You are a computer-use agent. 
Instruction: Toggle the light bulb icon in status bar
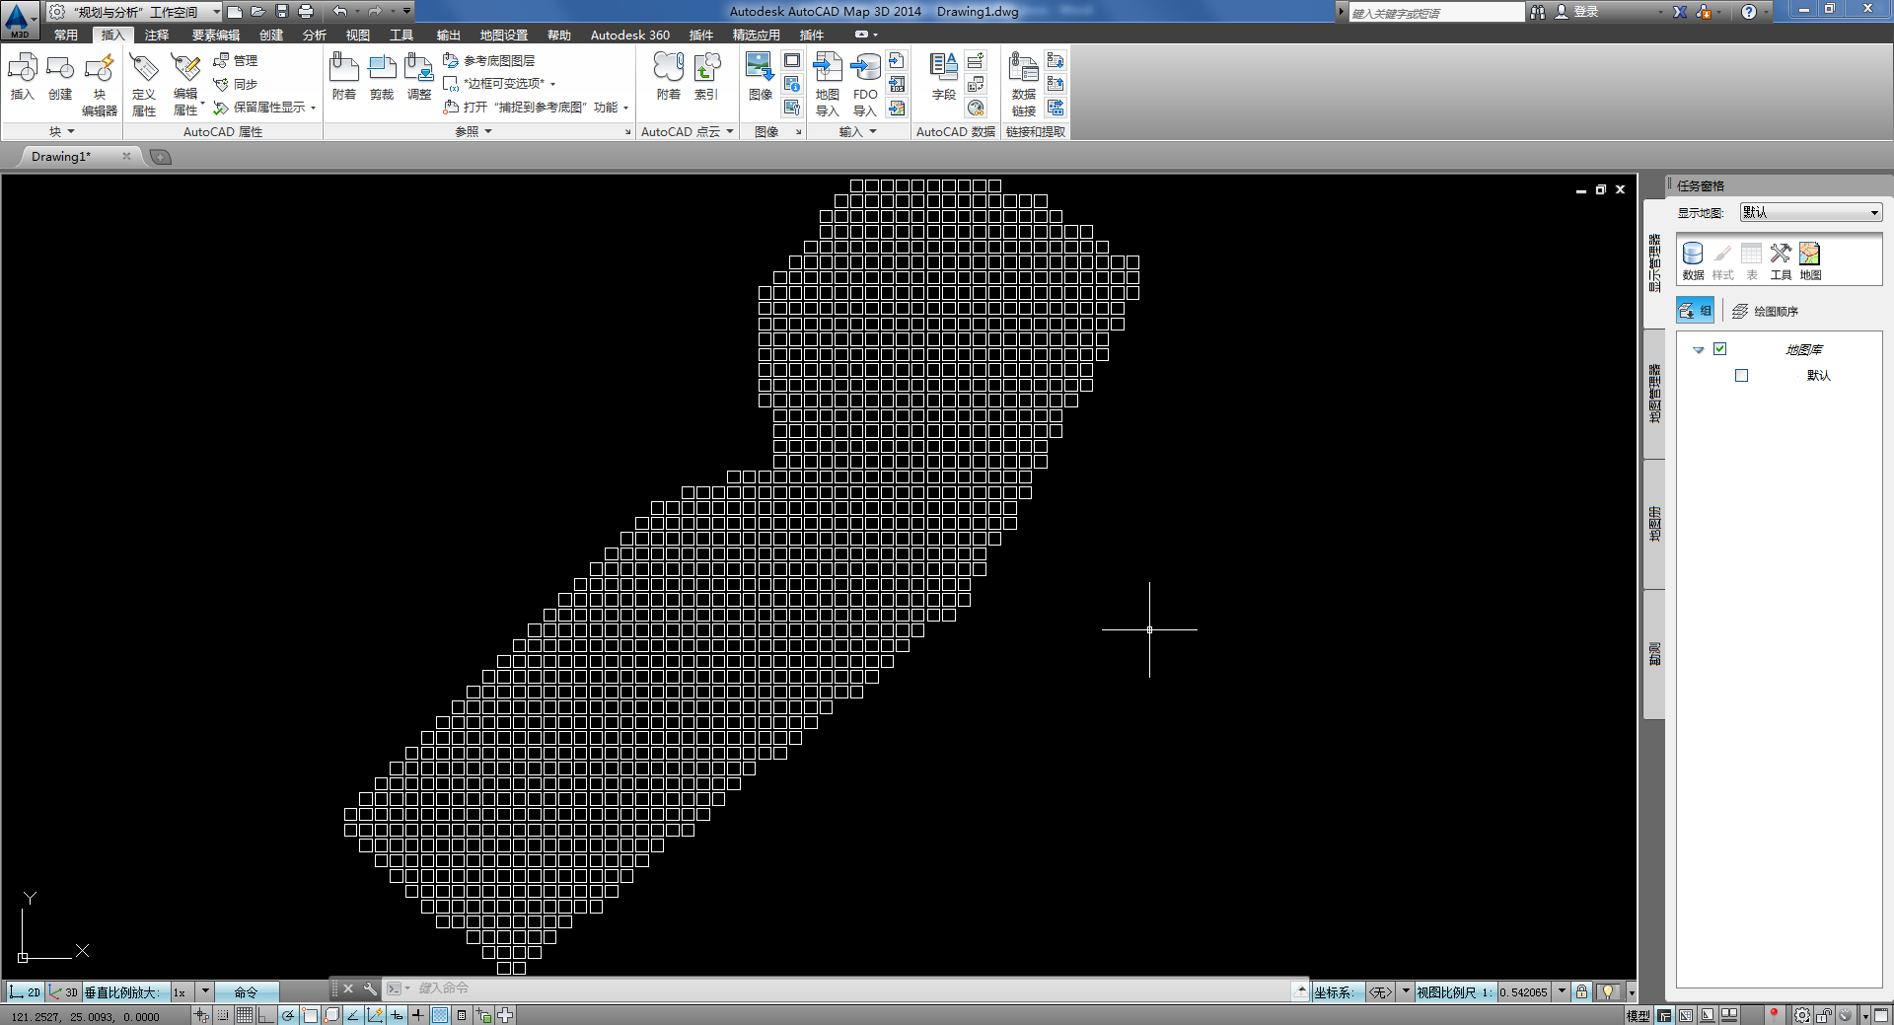1609,991
